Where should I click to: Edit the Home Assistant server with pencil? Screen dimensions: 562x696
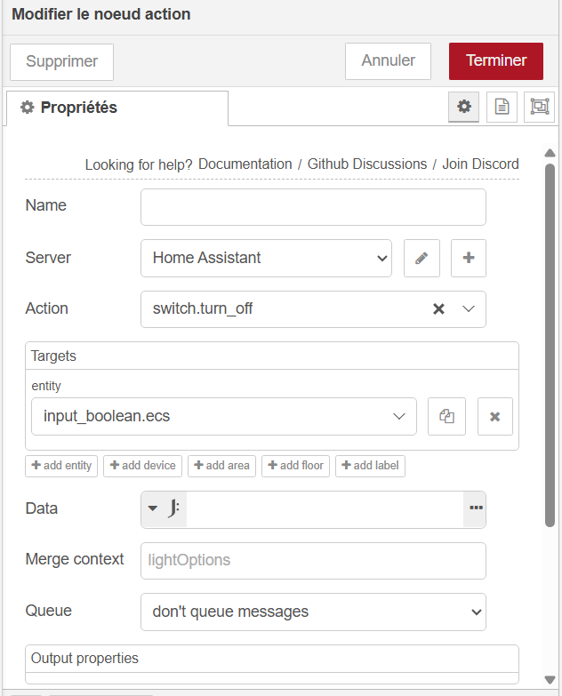pos(421,259)
